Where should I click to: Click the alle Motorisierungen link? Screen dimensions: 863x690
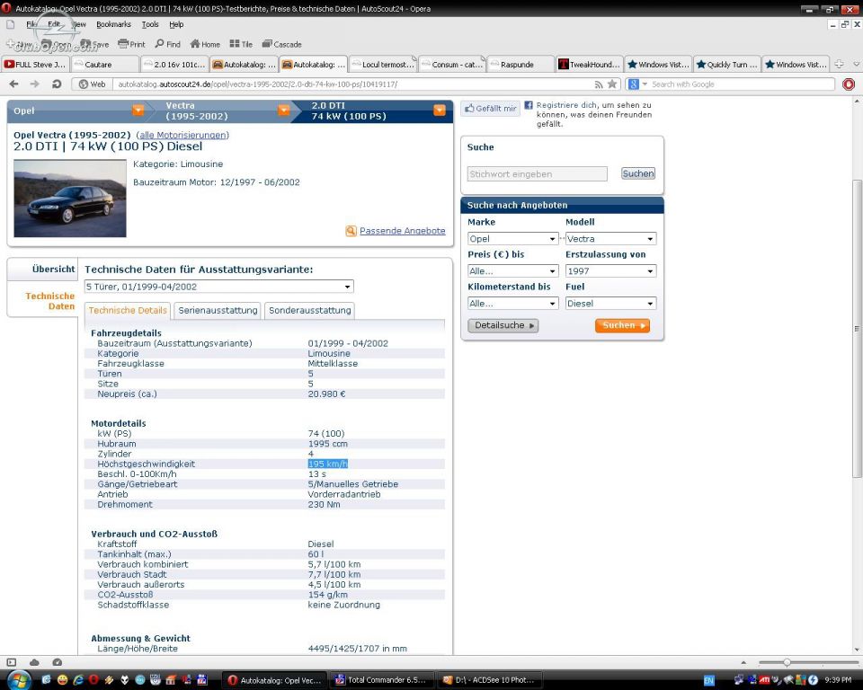182,135
